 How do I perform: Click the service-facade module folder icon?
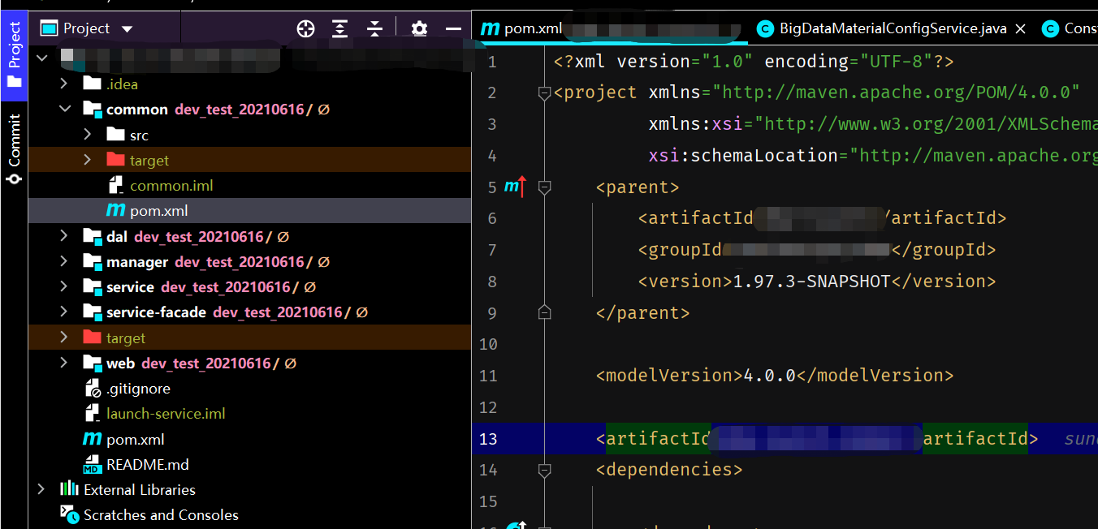[x=93, y=312]
